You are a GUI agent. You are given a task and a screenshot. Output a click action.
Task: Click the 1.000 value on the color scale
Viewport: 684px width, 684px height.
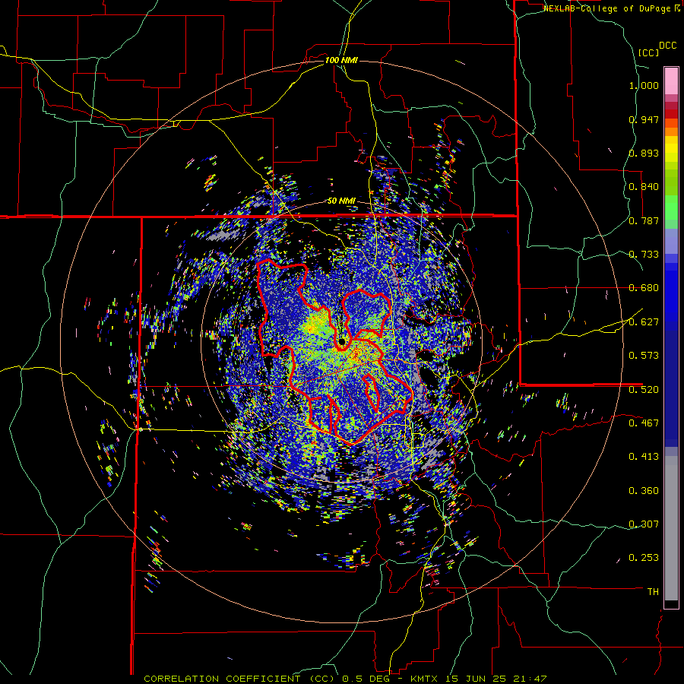pyautogui.click(x=644, y=85)
